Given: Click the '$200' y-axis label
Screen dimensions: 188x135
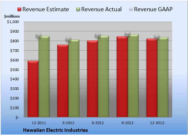Looking at the screenshot, I should point(14,98).
